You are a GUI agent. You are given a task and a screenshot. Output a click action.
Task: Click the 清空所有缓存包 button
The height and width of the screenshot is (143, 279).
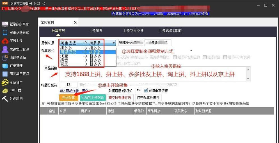[120, 97]
